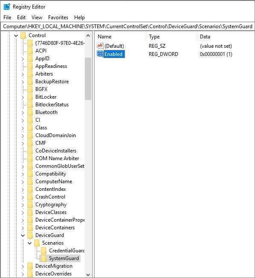Viewport: 255px width, 278px height.
Task: Expand the Compatibility key
Action: pos(23,174)
